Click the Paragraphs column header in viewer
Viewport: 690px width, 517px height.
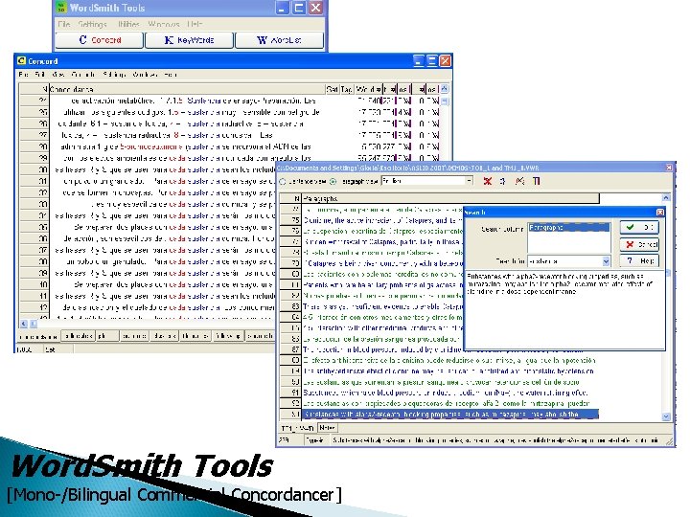pos(450,198)
